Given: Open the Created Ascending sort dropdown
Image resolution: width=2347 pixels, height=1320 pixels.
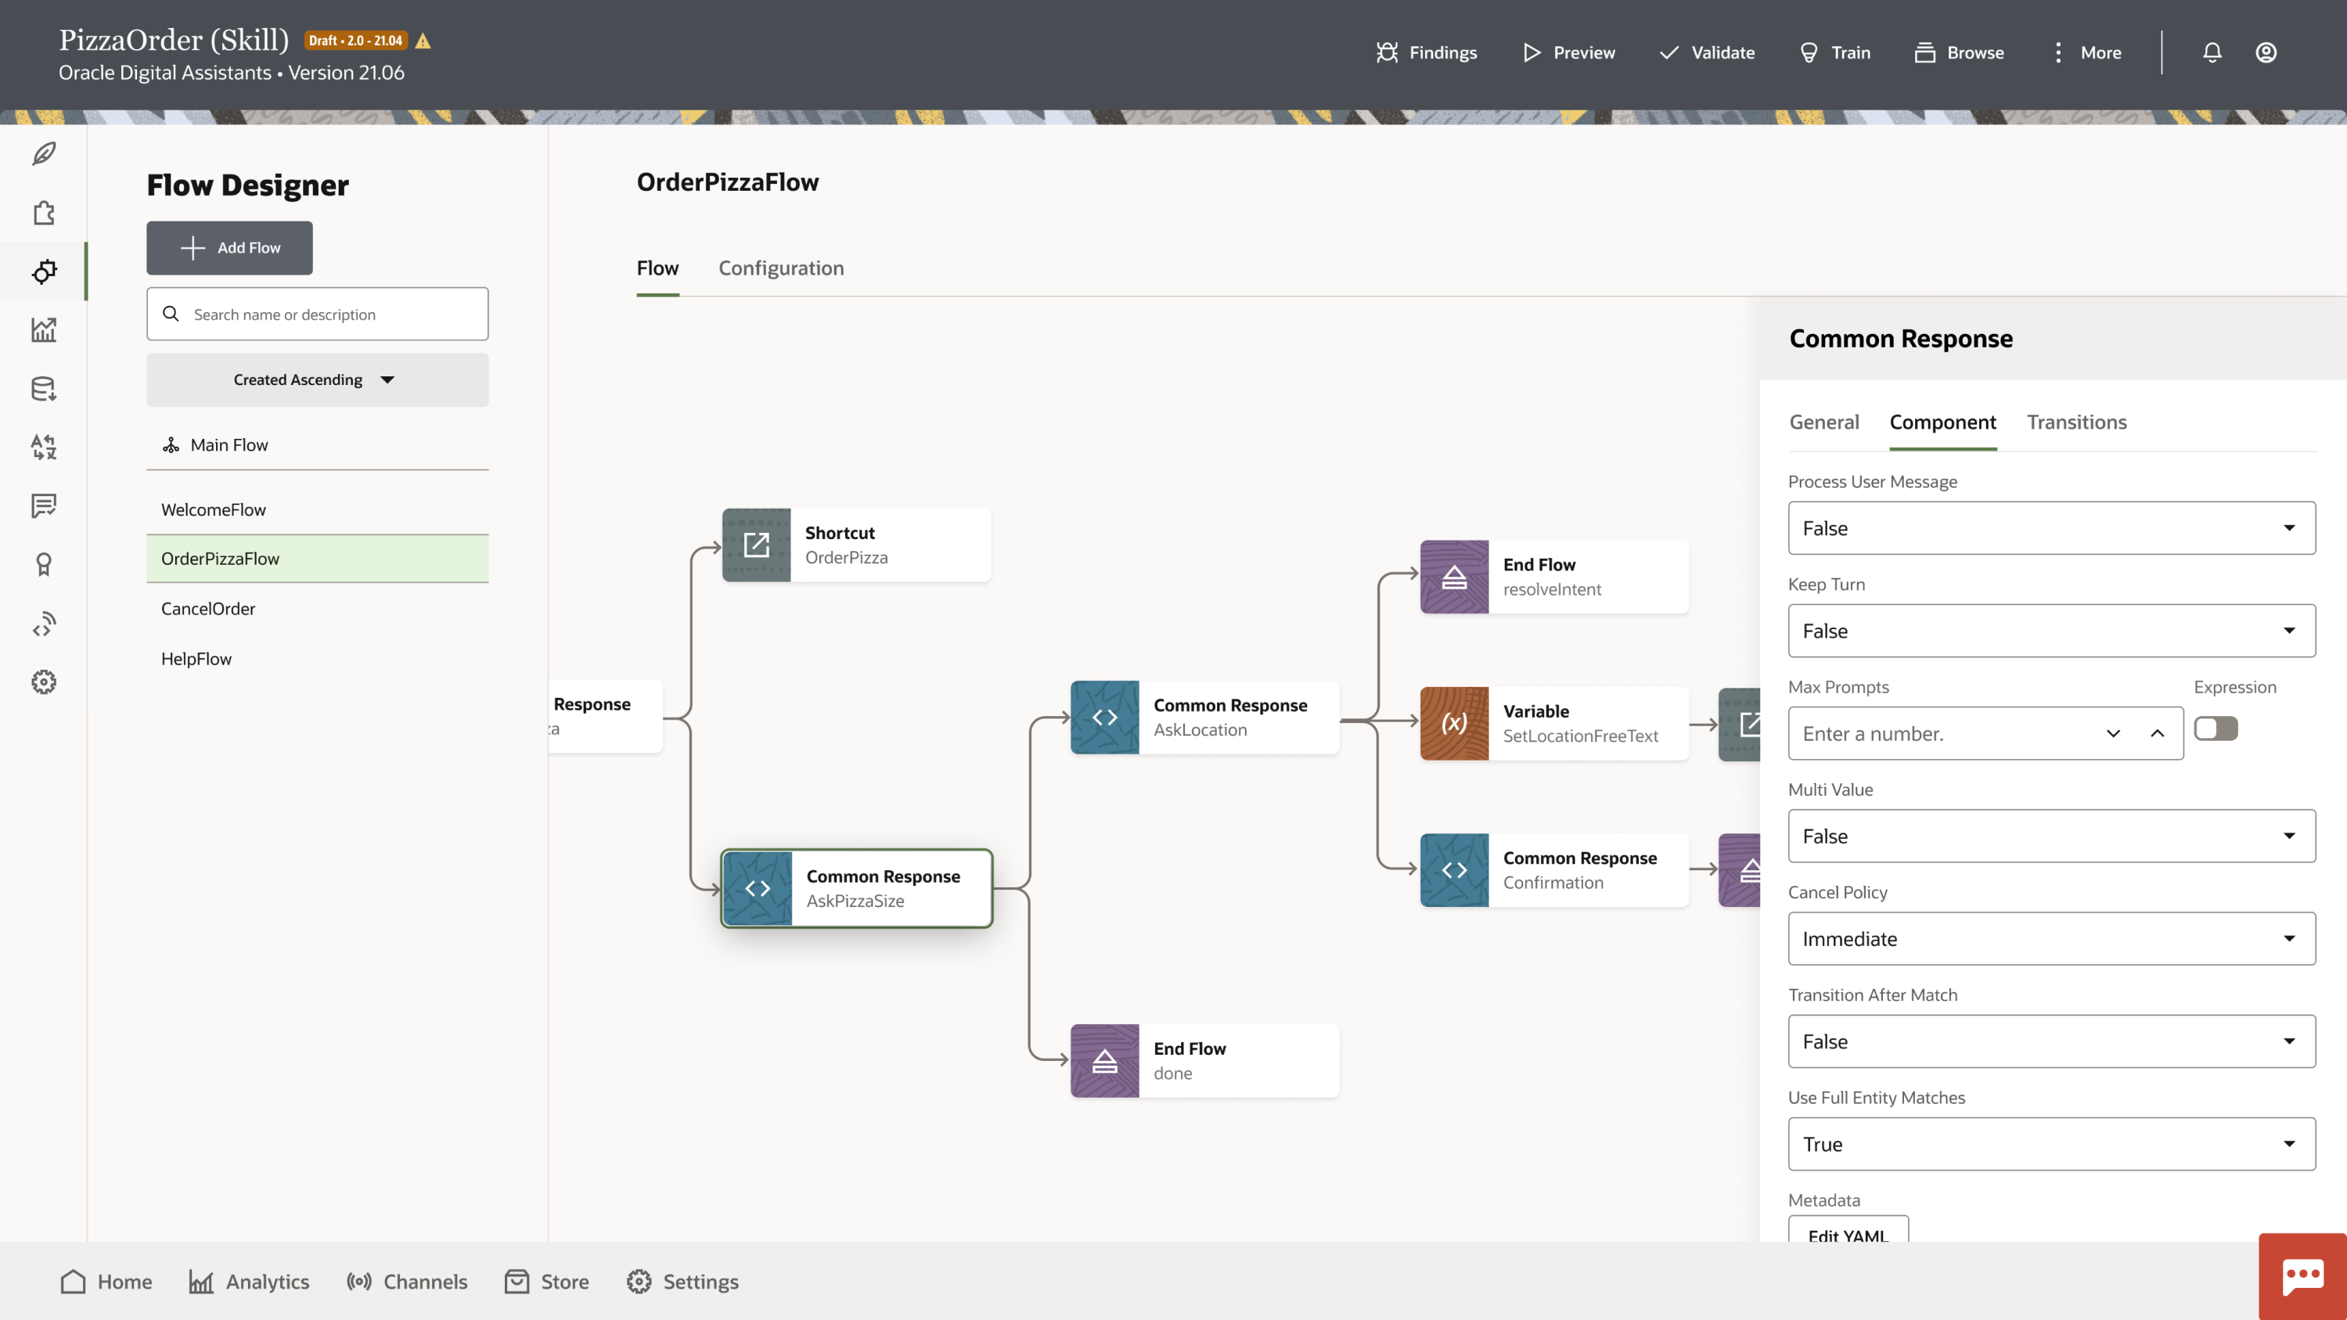Looking at the screenshot, I should pyautogui.click(x=317, y=379).
